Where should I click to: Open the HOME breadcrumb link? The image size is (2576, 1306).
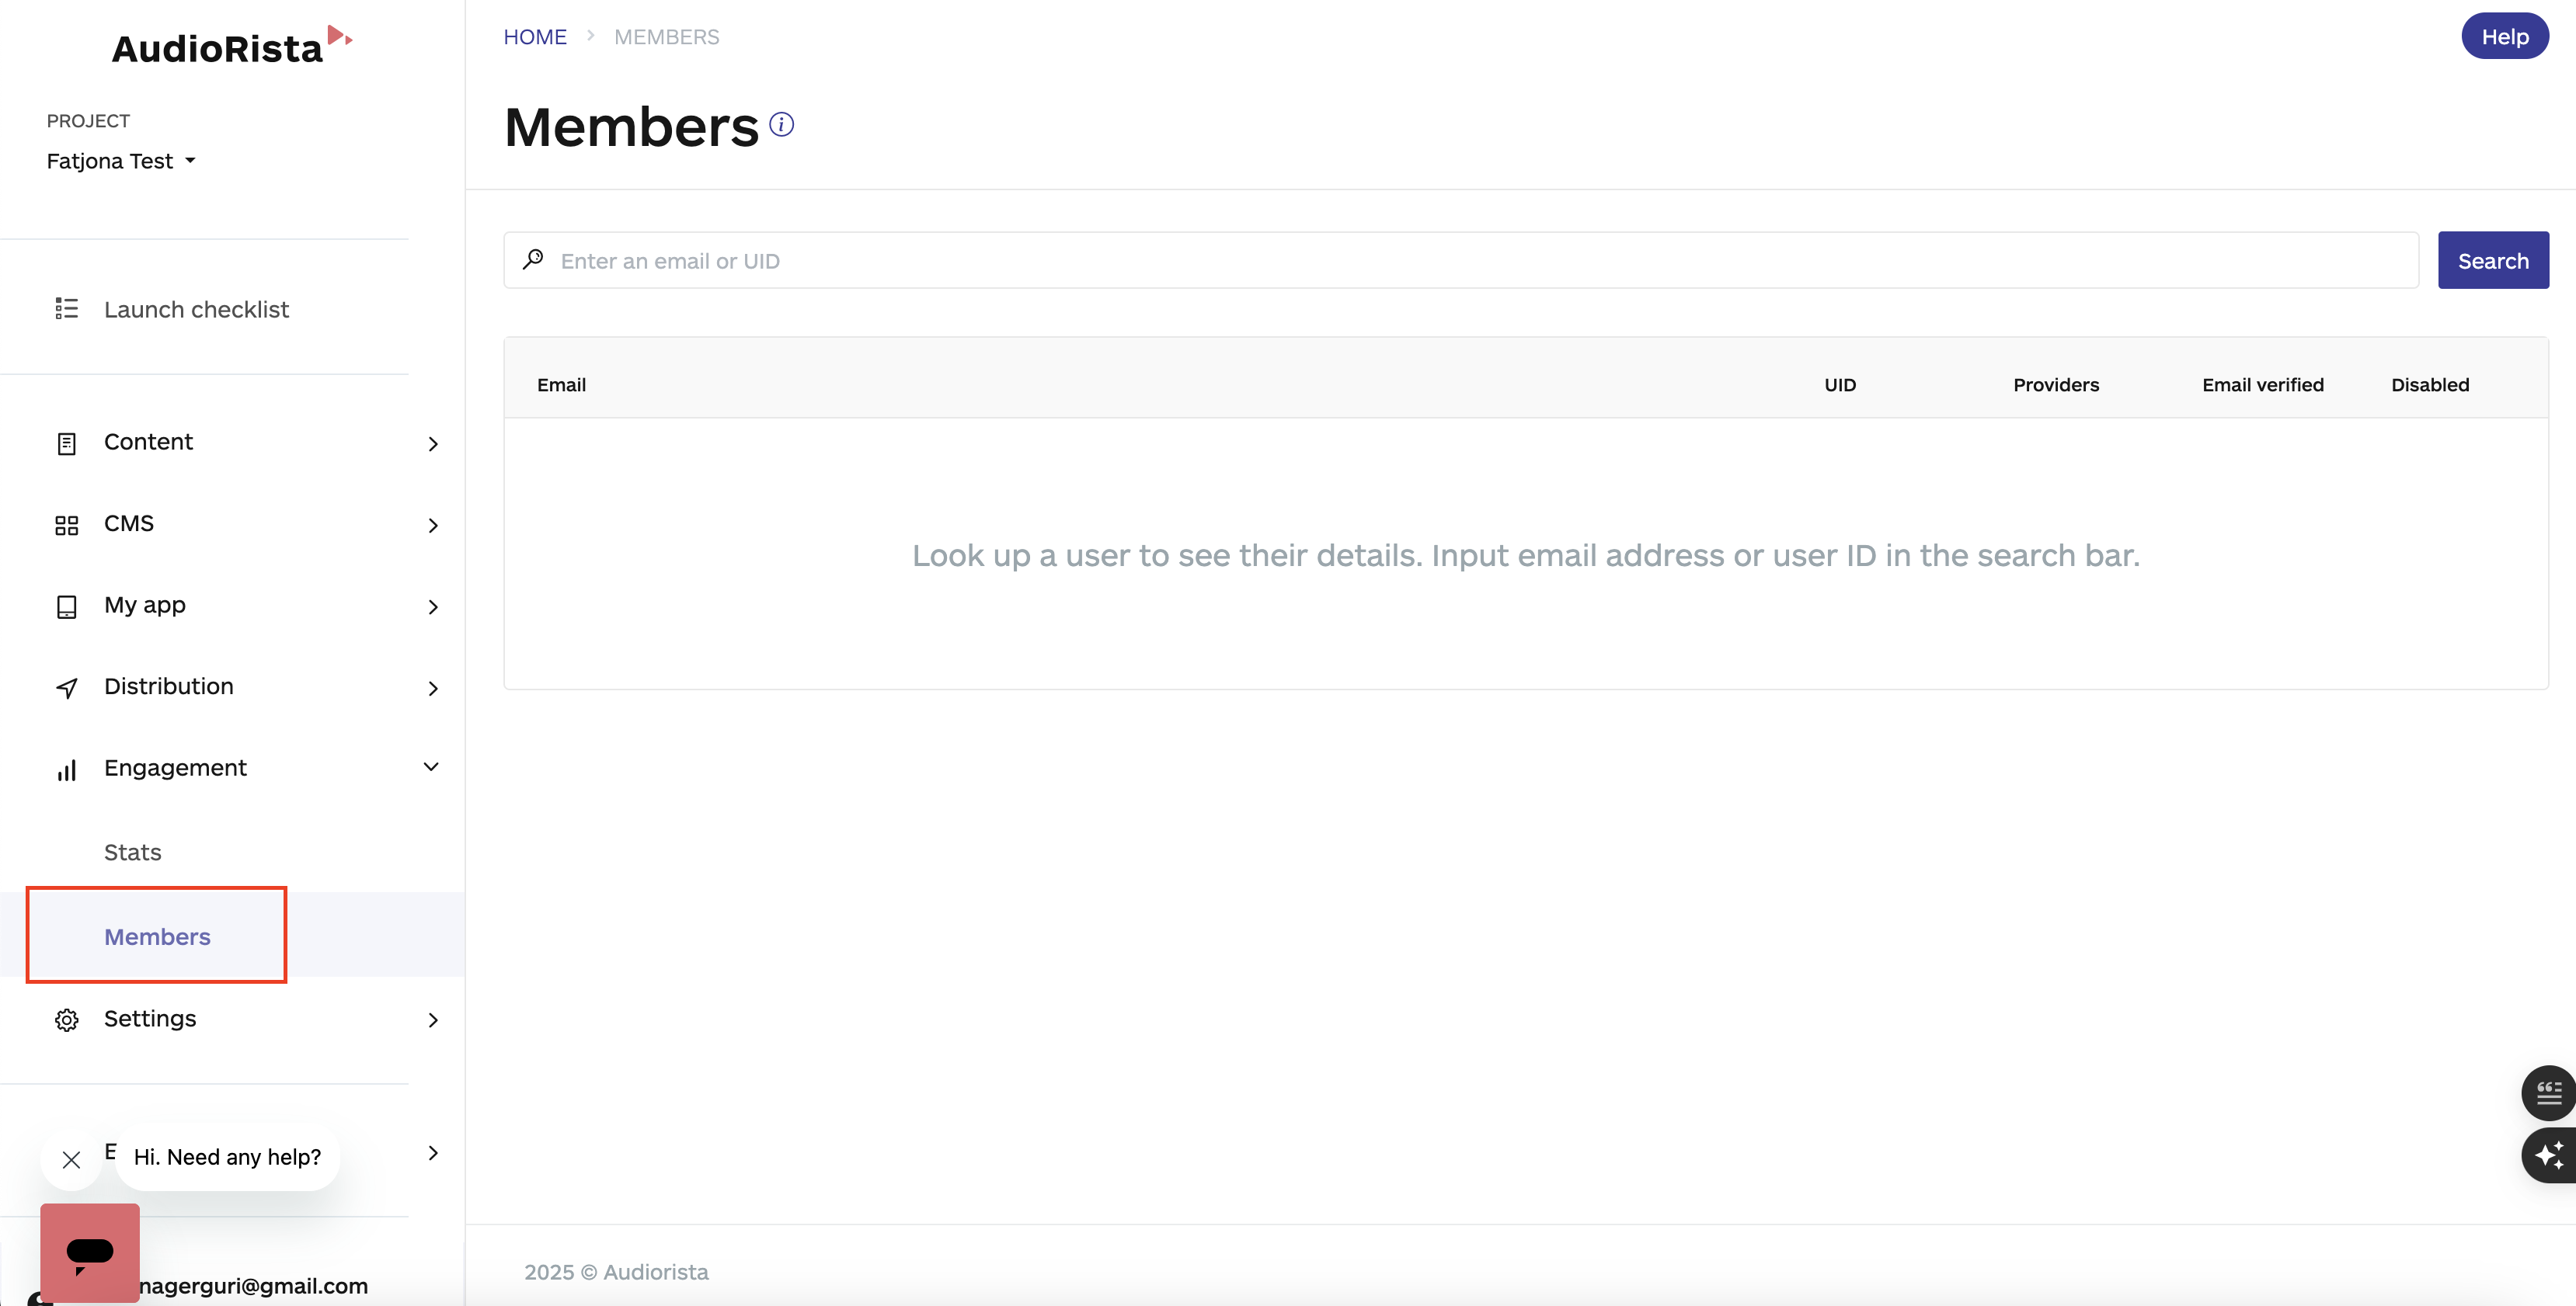click(x=535, y=36)
